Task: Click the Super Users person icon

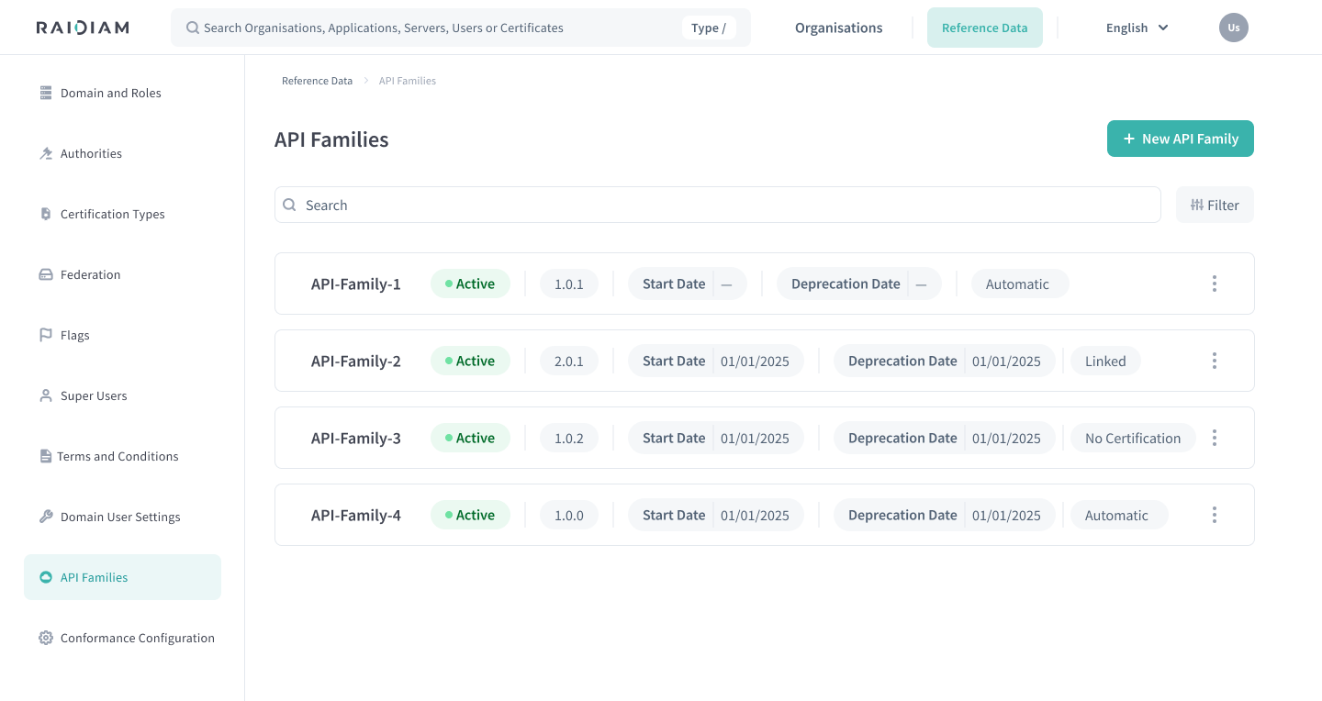Action: [x=45, y=395]
